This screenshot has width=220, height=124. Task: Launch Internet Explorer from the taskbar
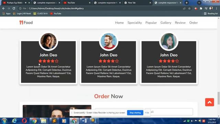point(14,121)
